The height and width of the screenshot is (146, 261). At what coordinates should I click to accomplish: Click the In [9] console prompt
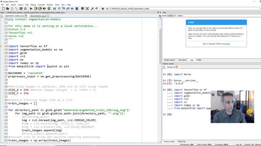pyautogui.click(x=168, y=114)
